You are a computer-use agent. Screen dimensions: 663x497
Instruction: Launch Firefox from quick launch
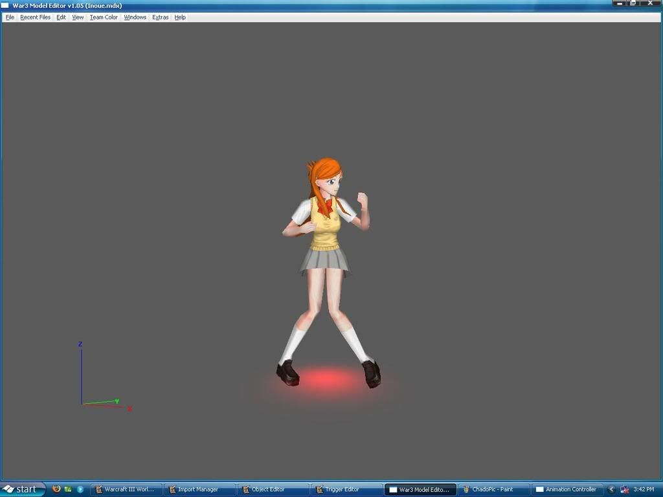click(56, 489)
